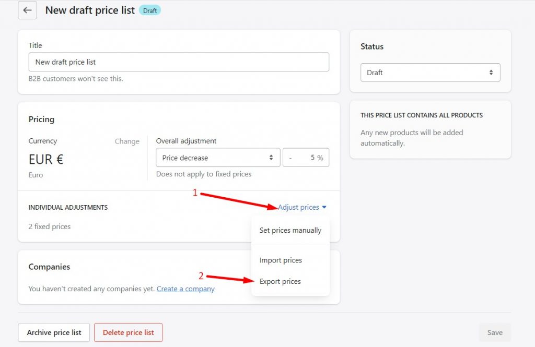The height and width of the screenshot is (347, 535).
Task: Click the chevron beside Adjust prices
Action: click(x=325, y=207)
